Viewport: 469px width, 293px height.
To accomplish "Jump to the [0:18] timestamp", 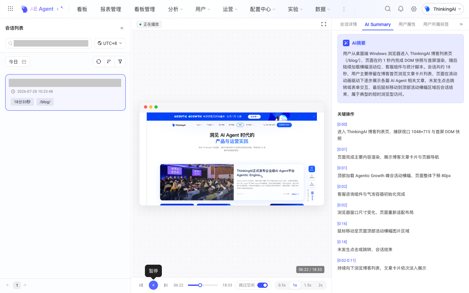I will [x=342, y=242].
